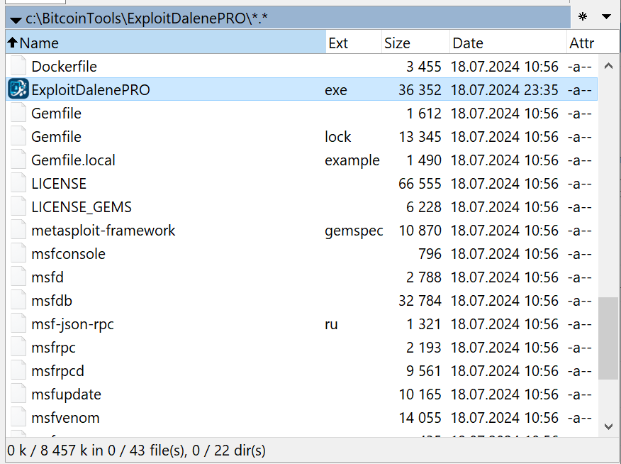Click size value 66 555
The image size is (621, 464).
tap(420, 184)
